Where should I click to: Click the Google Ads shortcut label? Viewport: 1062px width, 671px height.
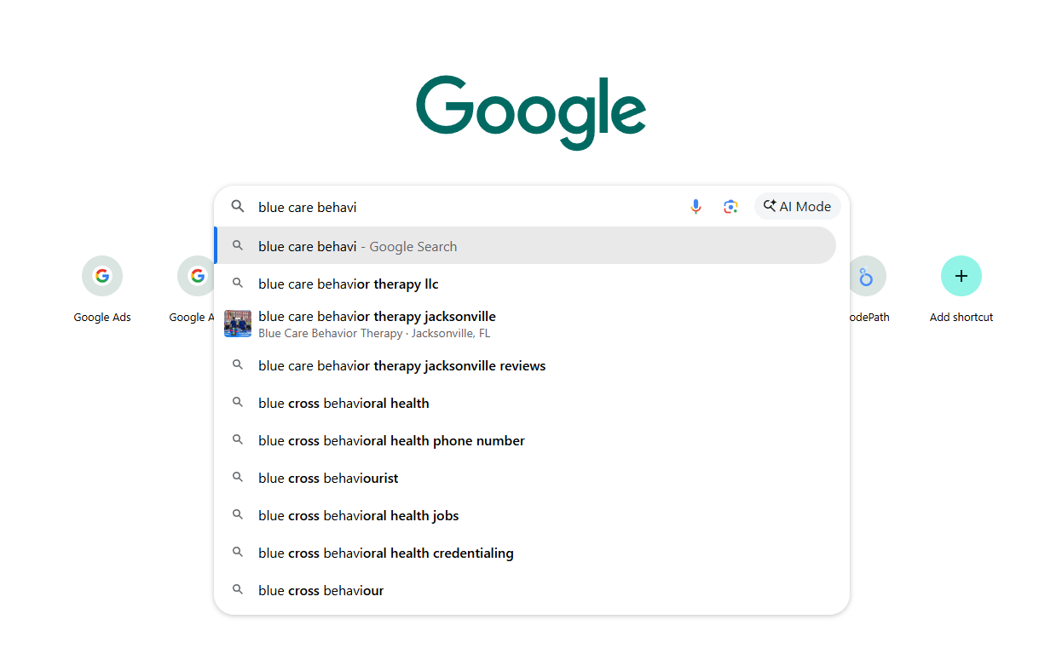coord(102,317)
